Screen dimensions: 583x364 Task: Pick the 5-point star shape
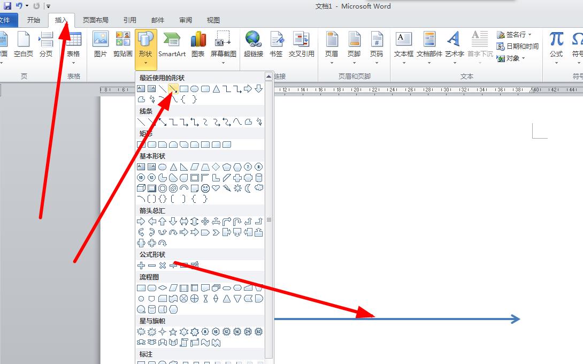[x=173, y=332]
